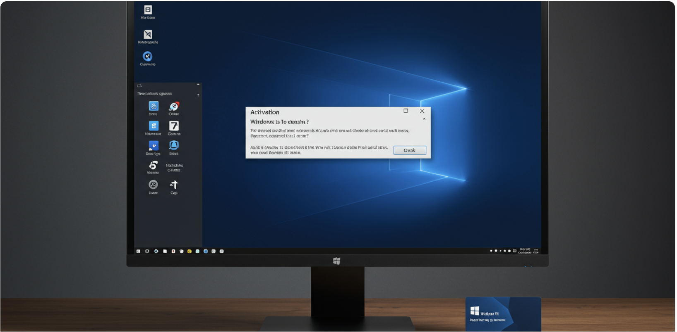
Task: Open the desktop icon with crossed square
Action: (148, 34)
